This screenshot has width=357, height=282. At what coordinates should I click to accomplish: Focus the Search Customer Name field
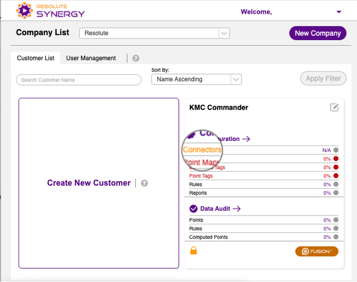pyautogui.click(x=78, y=80)
